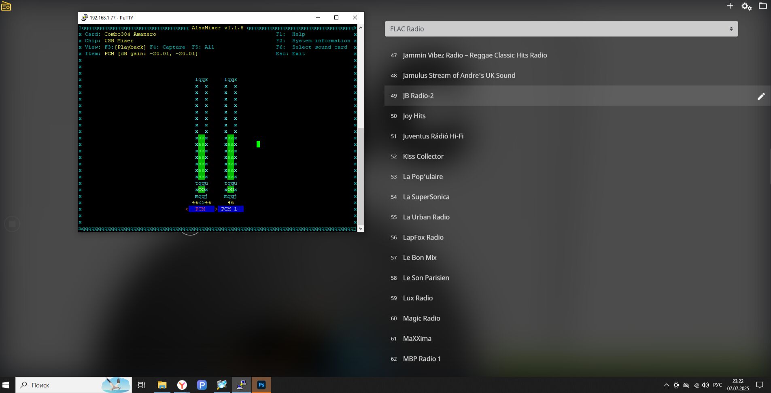Click F4 Capture view text
The height and width of the screenshot is (393, 771).
click(168, 47)
